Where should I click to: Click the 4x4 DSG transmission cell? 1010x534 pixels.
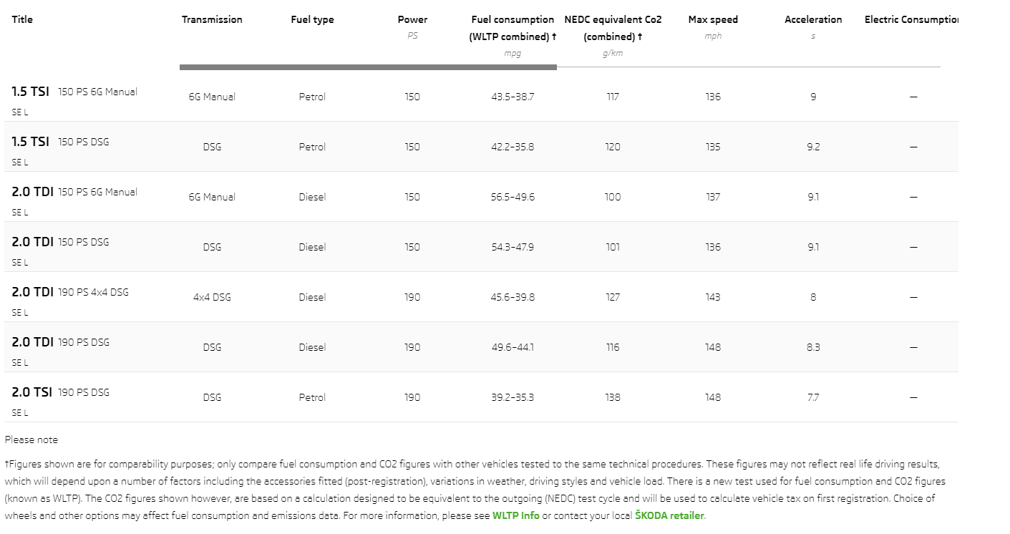coord(212,297)
